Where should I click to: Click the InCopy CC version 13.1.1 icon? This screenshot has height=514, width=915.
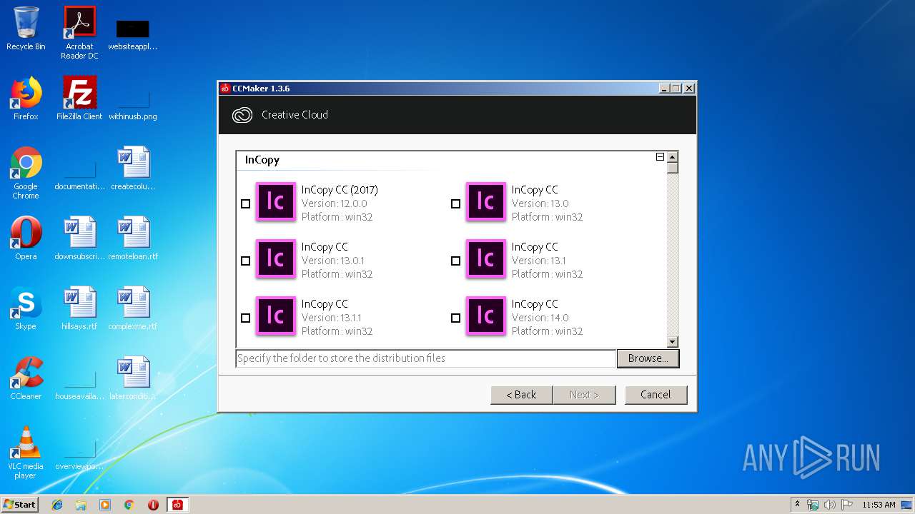[275, 316]
